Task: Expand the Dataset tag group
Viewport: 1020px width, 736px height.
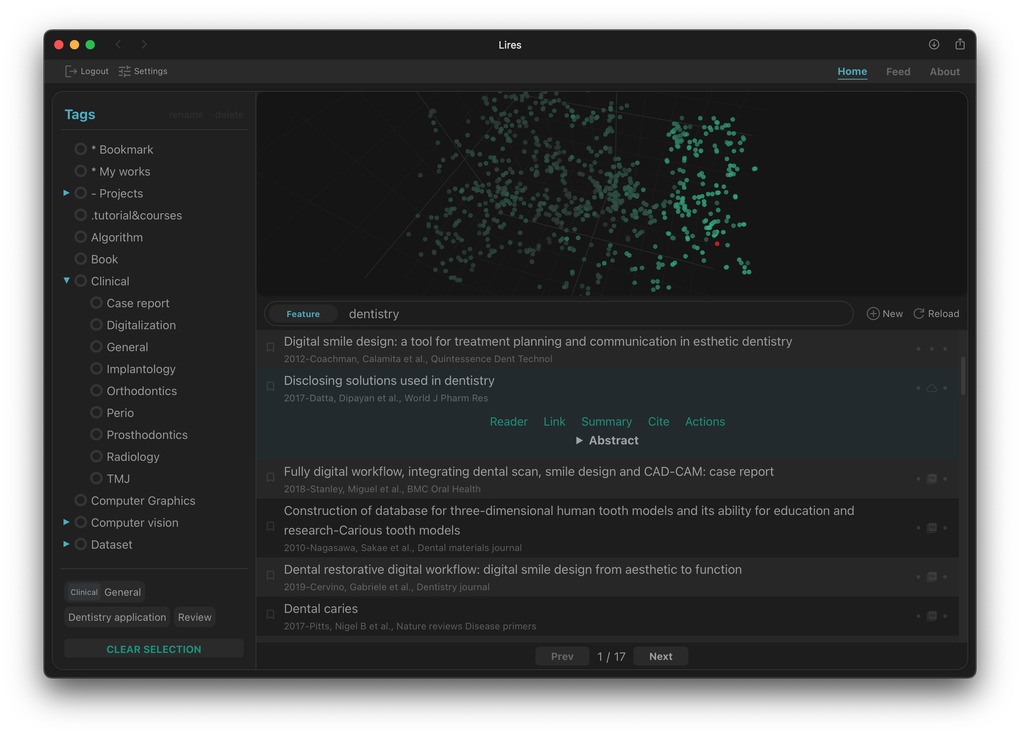Action: tap(66, 544)
